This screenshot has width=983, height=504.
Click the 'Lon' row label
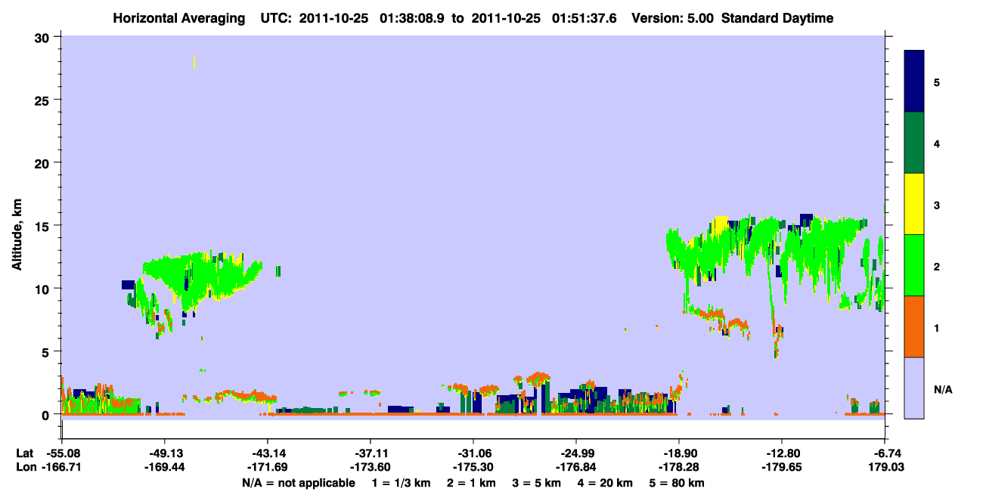click(25, 468)
